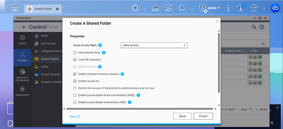Check Enable access-based enumeration (ABE)
Image resolution: width=283 pixels, height=129 pixels.
(75, 102)
